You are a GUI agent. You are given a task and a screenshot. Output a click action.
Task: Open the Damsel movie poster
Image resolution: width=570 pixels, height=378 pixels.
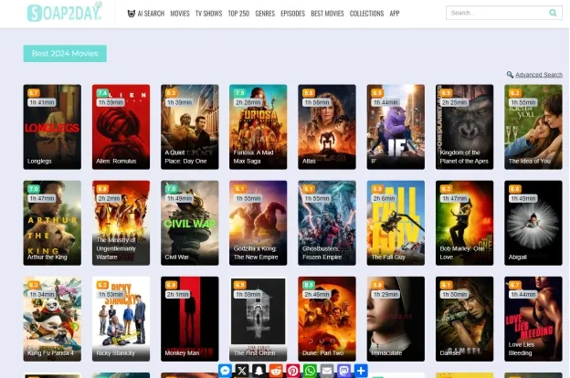pos(465,319)
